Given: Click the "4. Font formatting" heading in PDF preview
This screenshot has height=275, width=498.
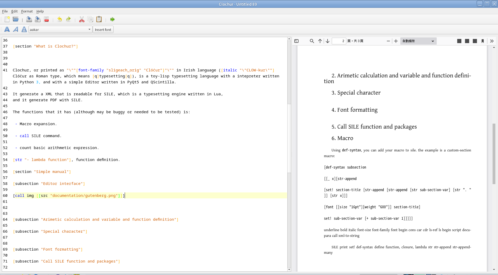Looking at the screenshot, I should (354, 110).
